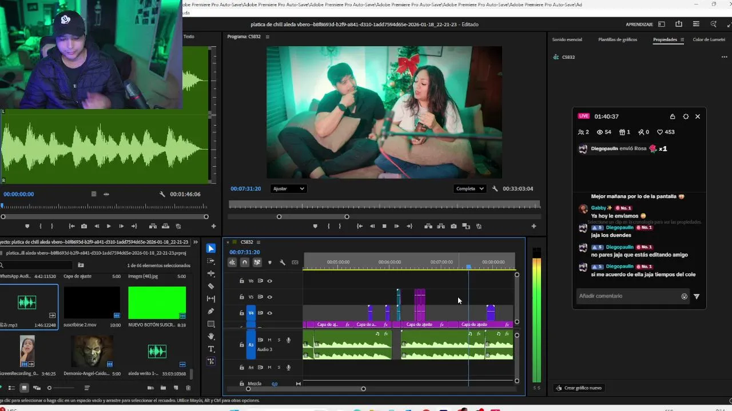Toggle Linked Selection in timeline

tap(257, 263)
